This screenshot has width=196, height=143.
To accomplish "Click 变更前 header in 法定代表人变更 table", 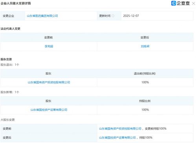I will click(48, 38).
